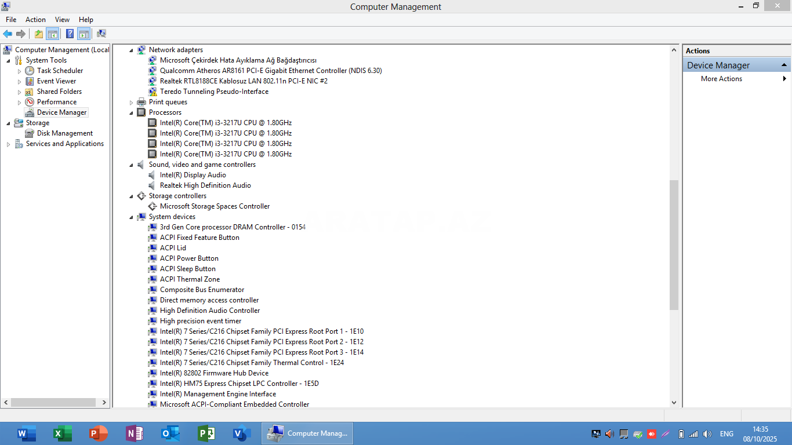The image size is (792, 445).
Task: Open the Action menu
Action: [35, 20]
